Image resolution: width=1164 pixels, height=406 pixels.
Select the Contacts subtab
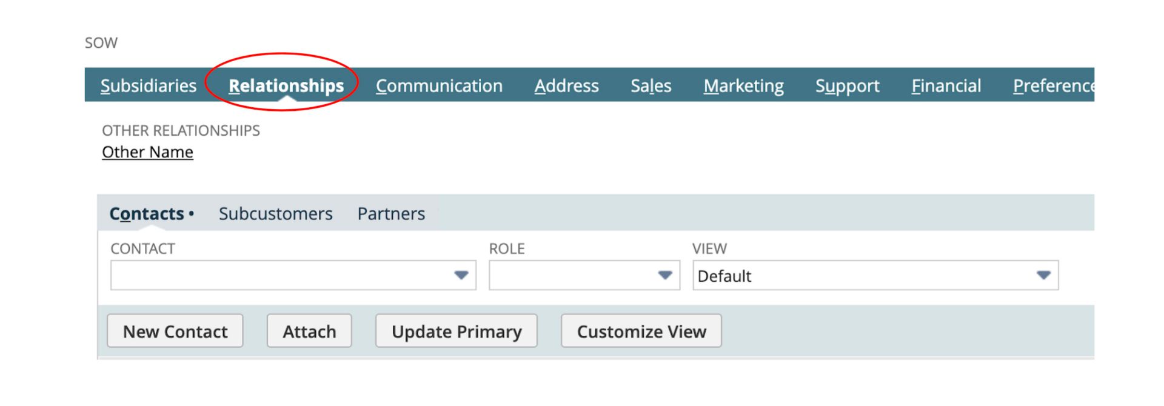coord(147,214)
